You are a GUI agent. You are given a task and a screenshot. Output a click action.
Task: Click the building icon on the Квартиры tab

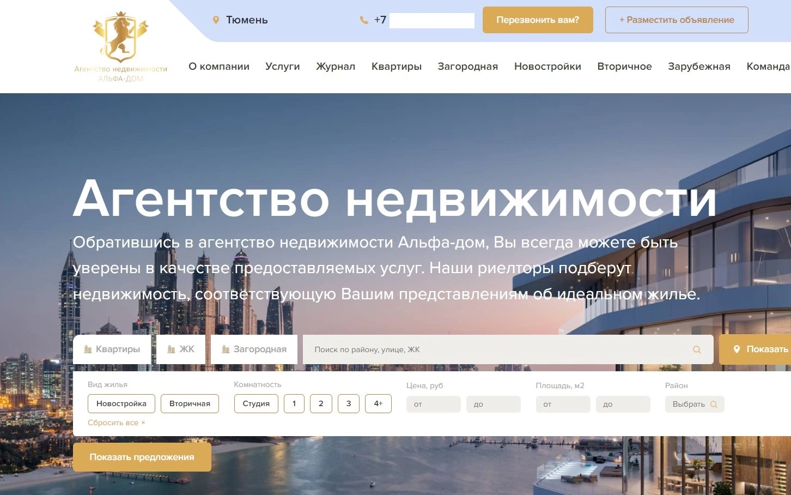[x=89, y=349]
